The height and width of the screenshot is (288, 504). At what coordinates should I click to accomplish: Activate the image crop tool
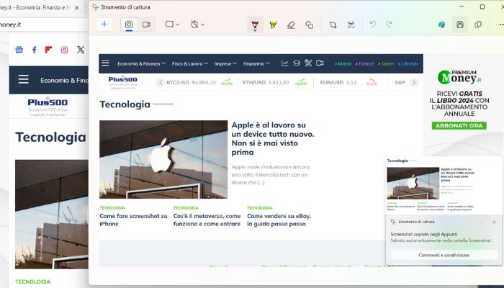pos(333,24)
